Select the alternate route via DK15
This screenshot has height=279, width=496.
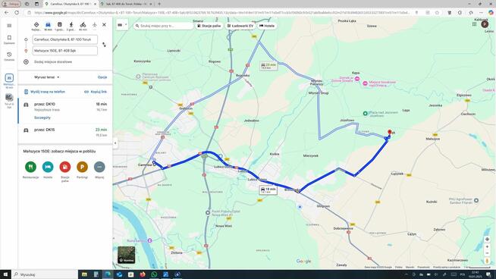click(x=65, y=132)
